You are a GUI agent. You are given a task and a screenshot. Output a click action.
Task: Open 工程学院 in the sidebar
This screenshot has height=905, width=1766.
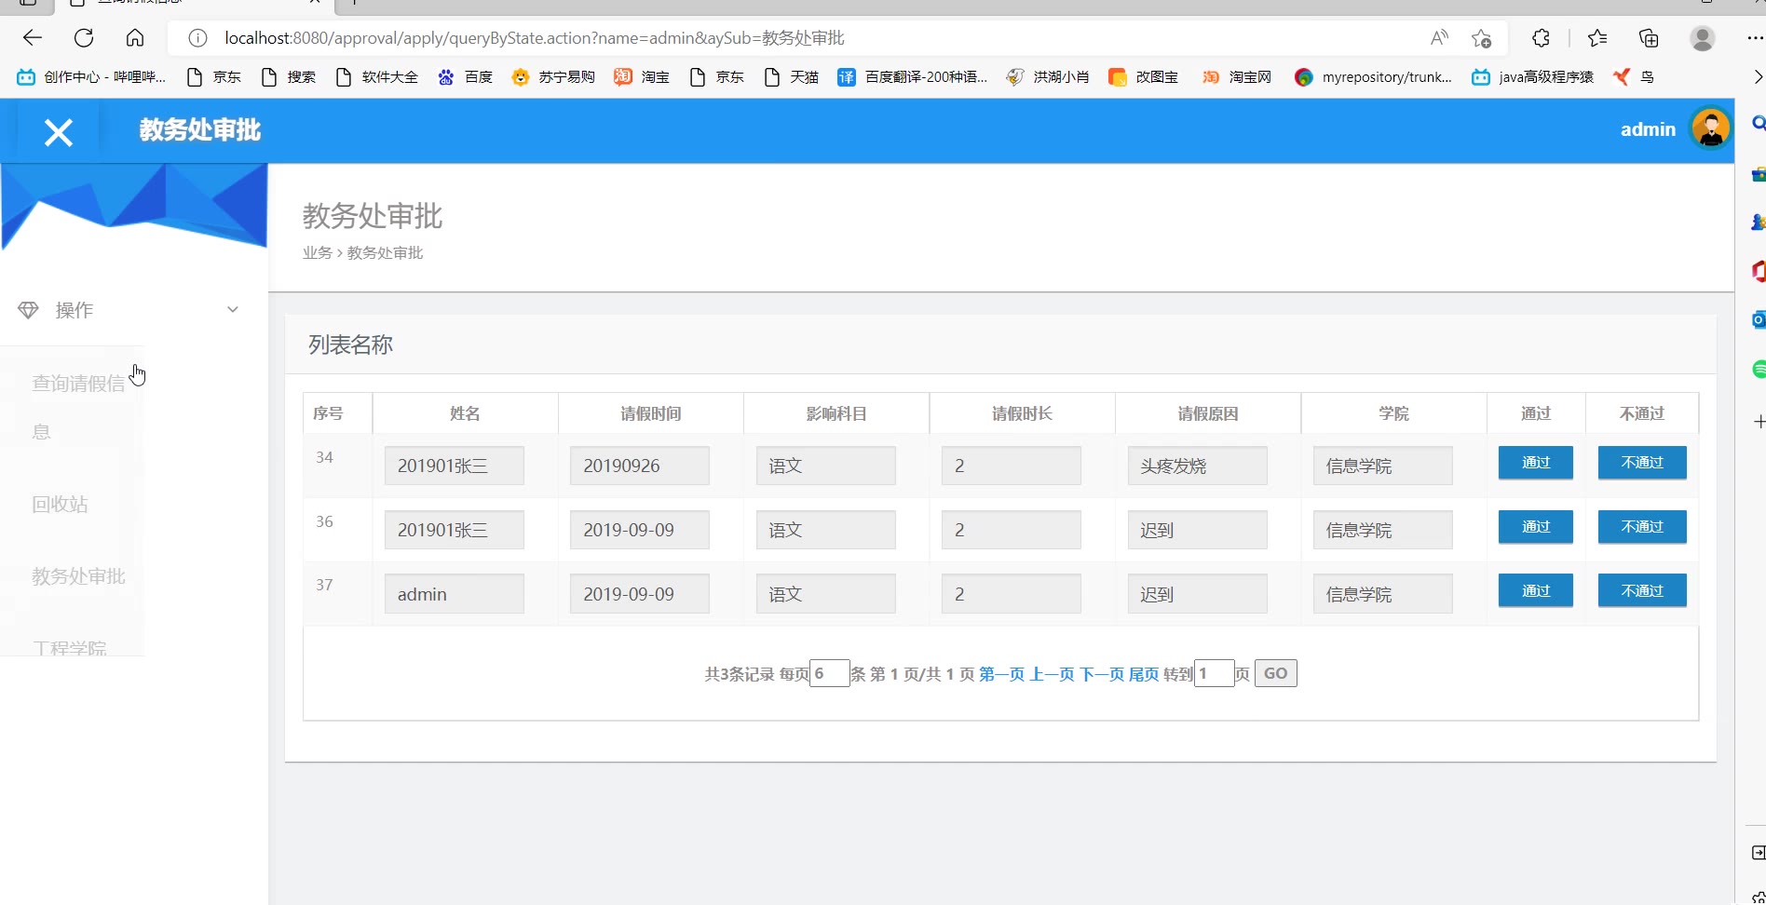[69, 648]
